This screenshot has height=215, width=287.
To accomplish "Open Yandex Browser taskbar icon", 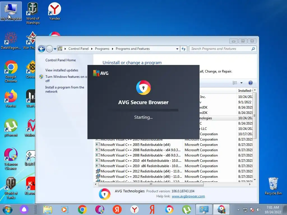I will (135, 209).
